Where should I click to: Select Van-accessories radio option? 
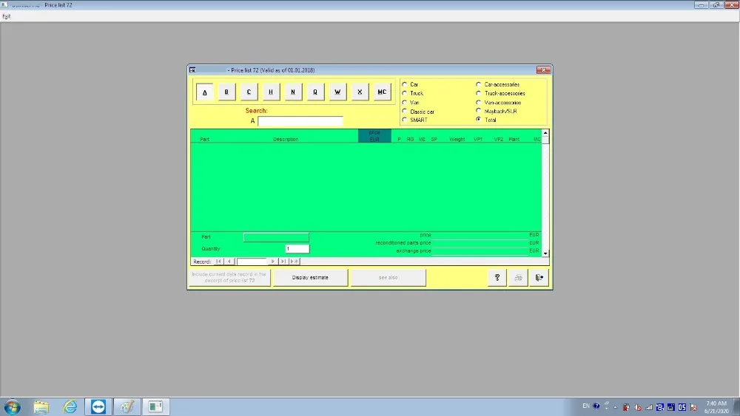pos(479,102)
